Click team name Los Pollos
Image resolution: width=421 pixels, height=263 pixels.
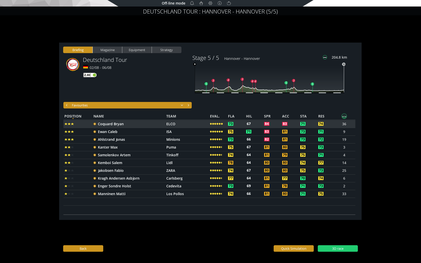[175, 194]
